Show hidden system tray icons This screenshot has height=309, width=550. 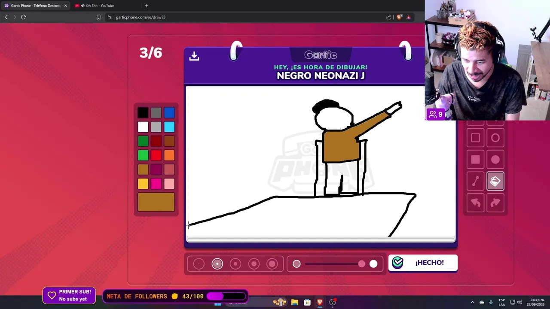point(472,302)
